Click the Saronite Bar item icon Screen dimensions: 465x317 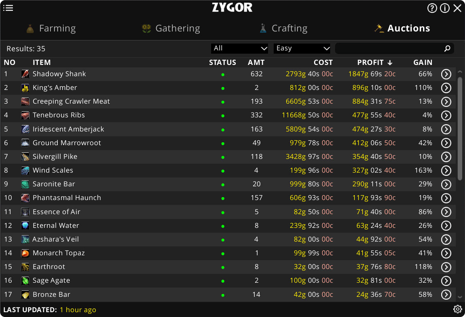click(x=25, y=184)
